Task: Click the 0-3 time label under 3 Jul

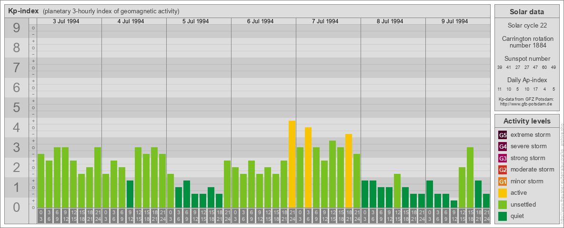Action: point(41,216)
